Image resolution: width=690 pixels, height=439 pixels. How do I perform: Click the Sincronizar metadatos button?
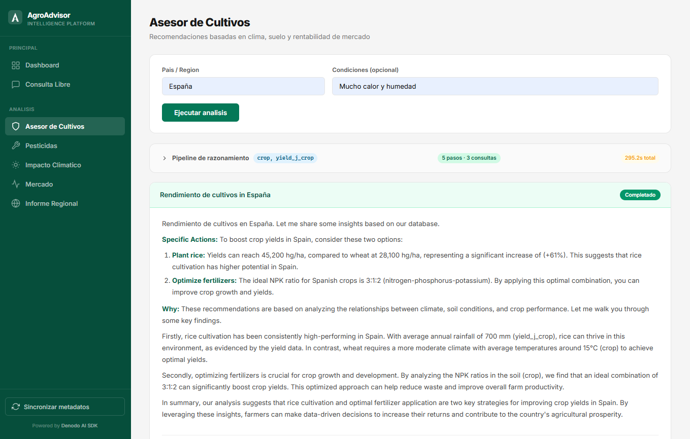(x=65, y=407)
